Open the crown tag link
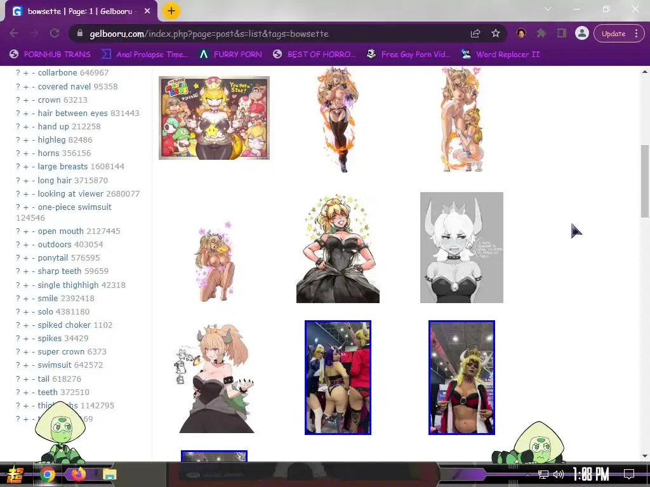This screenshot has width=650, height=487. (x=49, y=100)
